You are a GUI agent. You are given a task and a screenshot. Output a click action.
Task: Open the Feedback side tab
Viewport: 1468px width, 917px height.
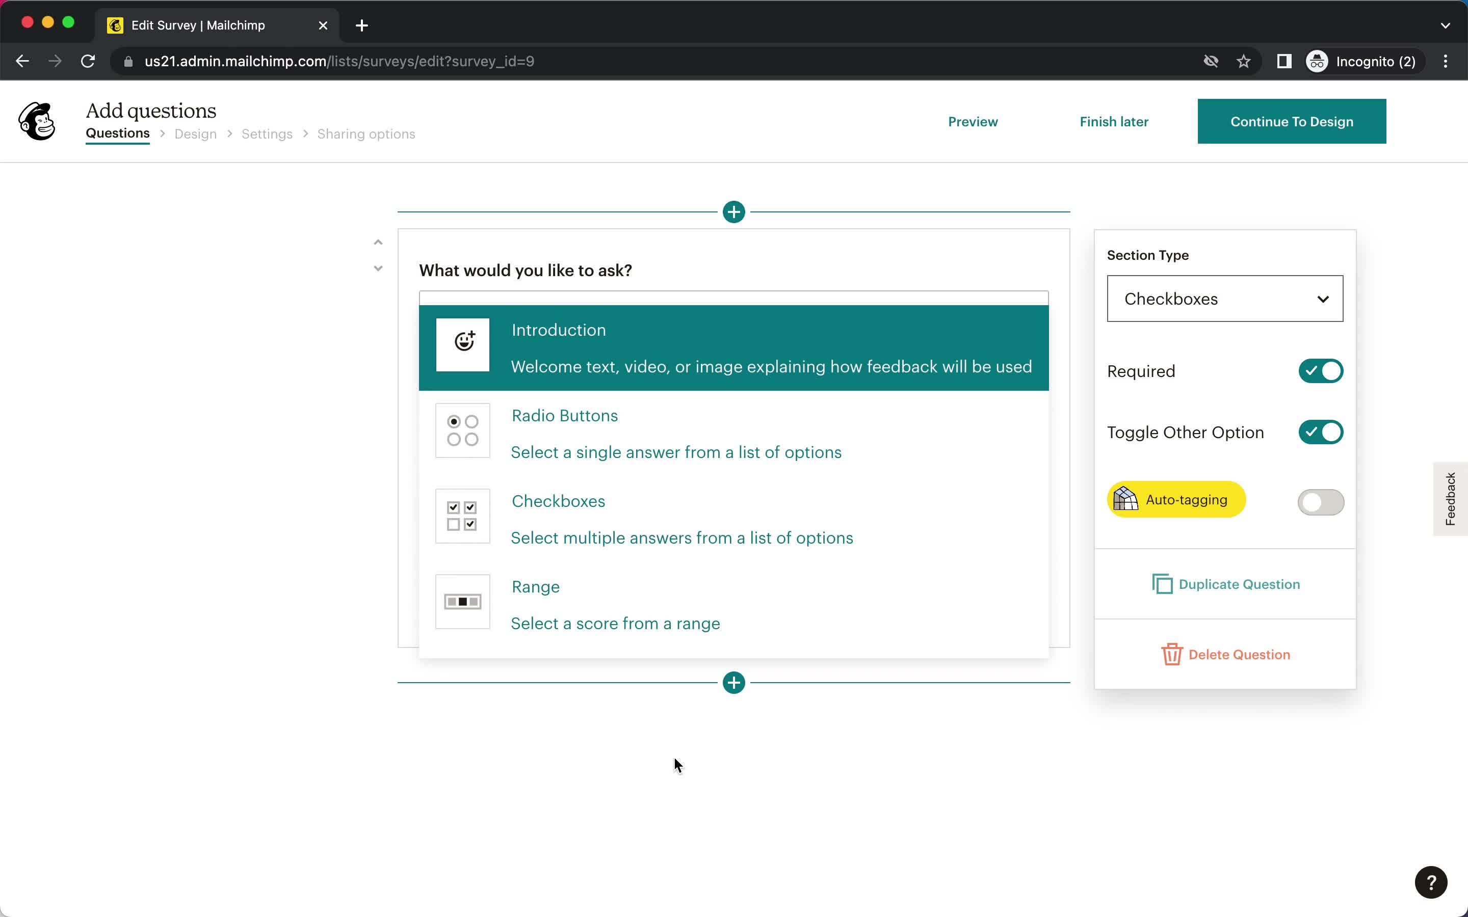[x=1450, y=499]
